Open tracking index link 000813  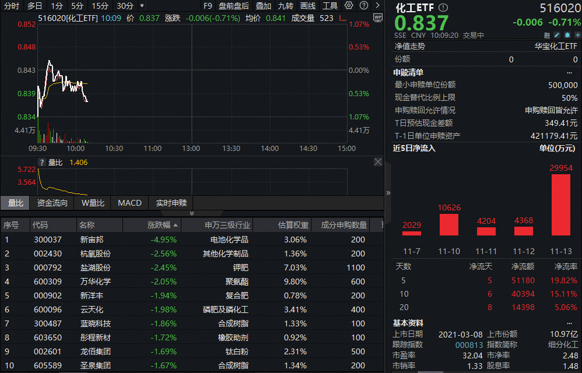point(471,344)
